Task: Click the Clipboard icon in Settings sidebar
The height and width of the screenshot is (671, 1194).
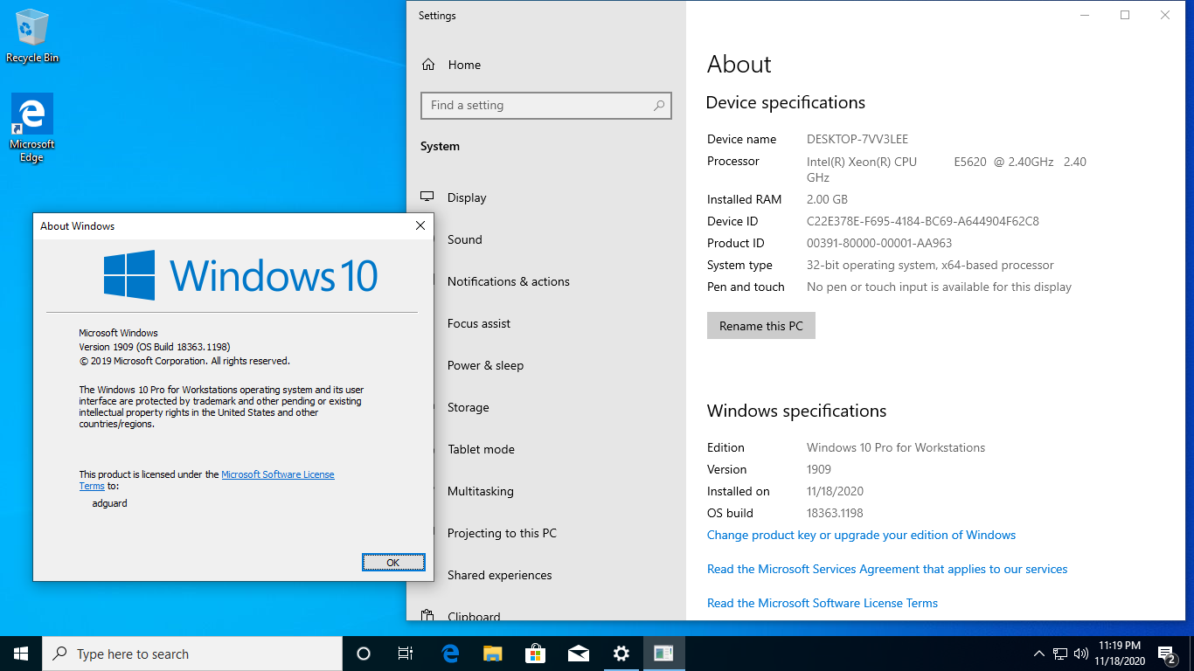Action: 427,616
